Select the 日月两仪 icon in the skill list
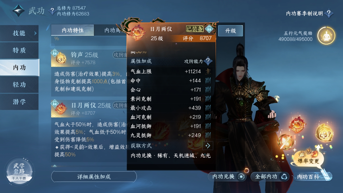The height and width of the screenshot is (193, 343). point(61,108)
